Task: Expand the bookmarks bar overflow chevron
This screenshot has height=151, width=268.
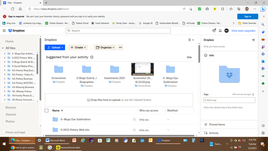Action: 233,23
